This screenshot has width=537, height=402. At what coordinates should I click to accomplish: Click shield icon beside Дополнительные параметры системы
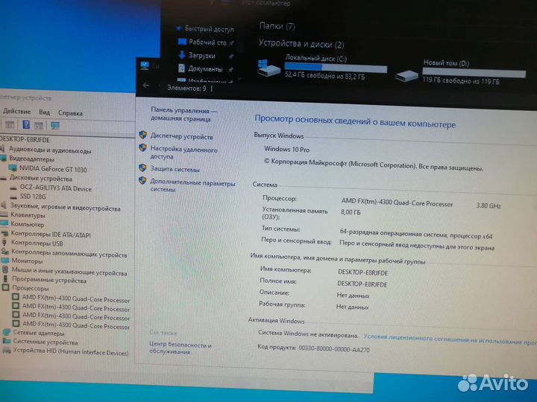(142, 180)
